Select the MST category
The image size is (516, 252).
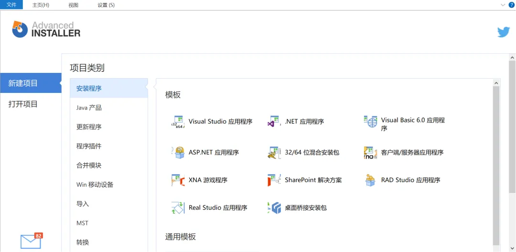[109, 223]
